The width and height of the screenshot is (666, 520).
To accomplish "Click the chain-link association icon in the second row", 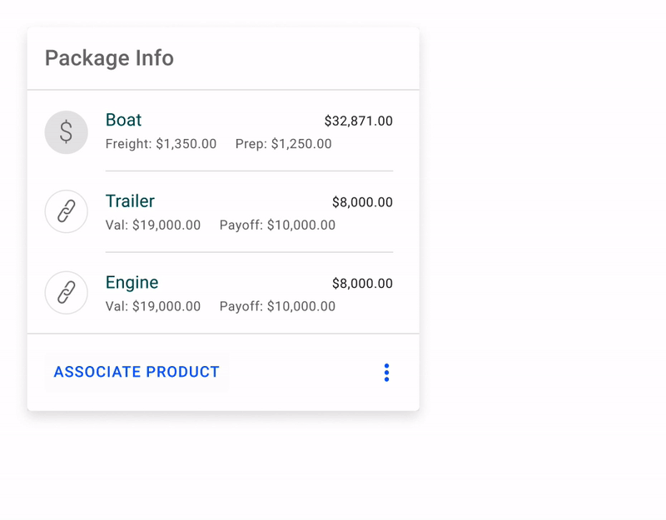I will click(66, 211).
